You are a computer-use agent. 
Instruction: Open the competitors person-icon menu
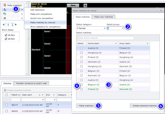click(5, 10)
